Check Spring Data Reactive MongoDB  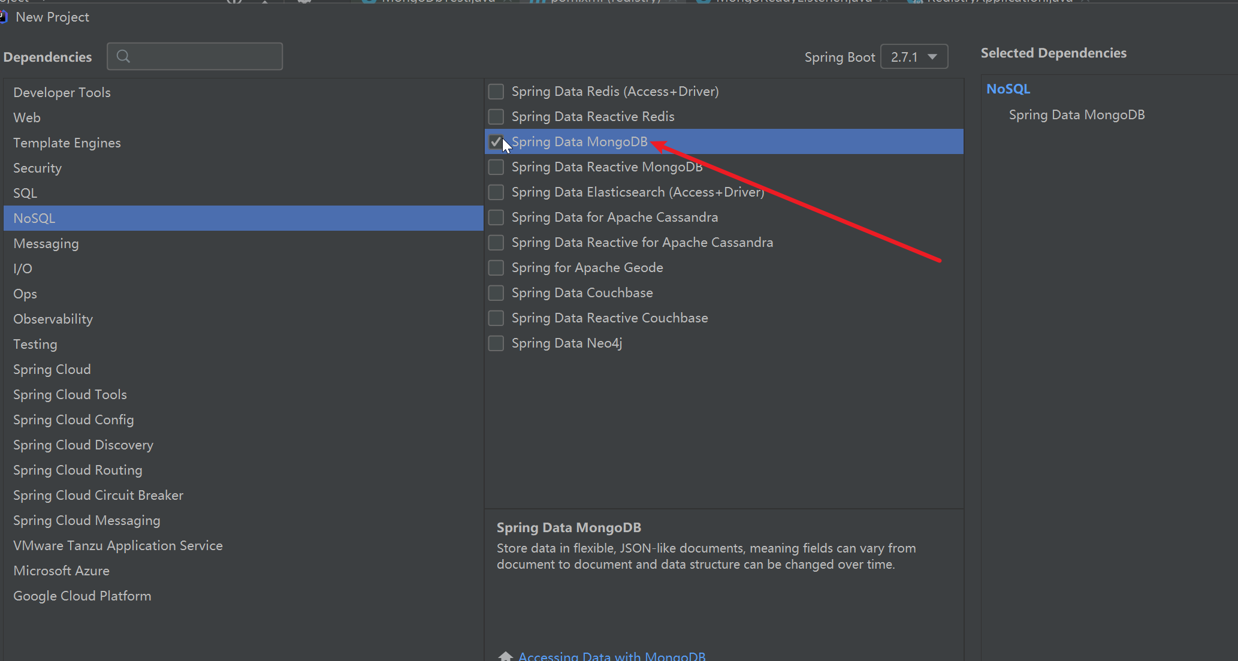[496, 167]
